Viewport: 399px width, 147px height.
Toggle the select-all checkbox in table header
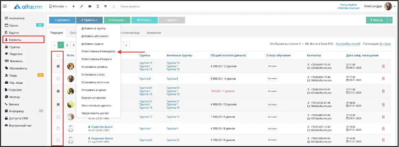click(x=58, y=55)
